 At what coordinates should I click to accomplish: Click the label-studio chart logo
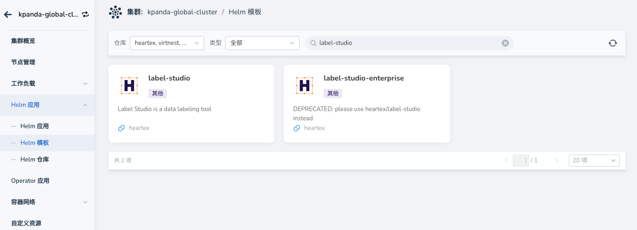129,85
